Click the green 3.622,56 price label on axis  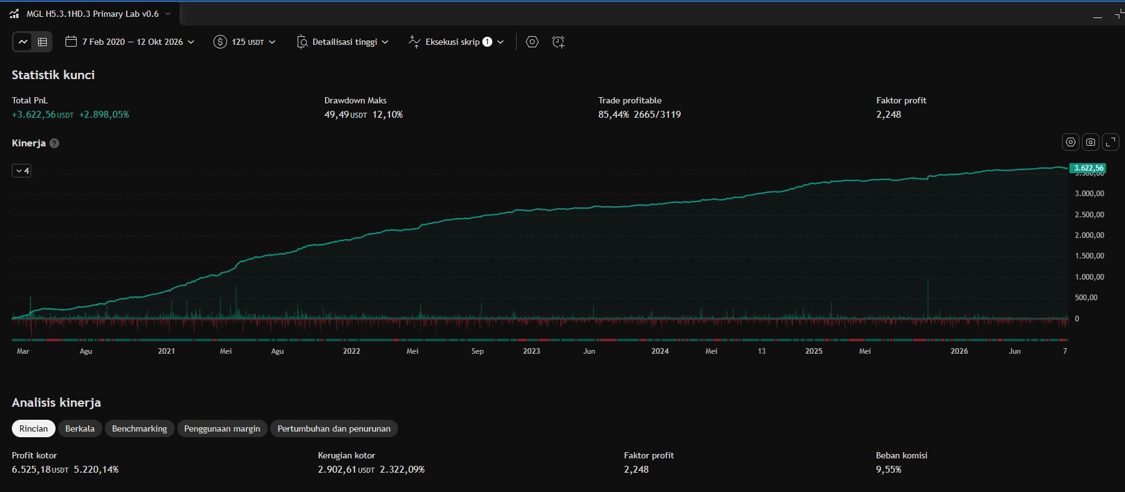(x=1088, y=168)
